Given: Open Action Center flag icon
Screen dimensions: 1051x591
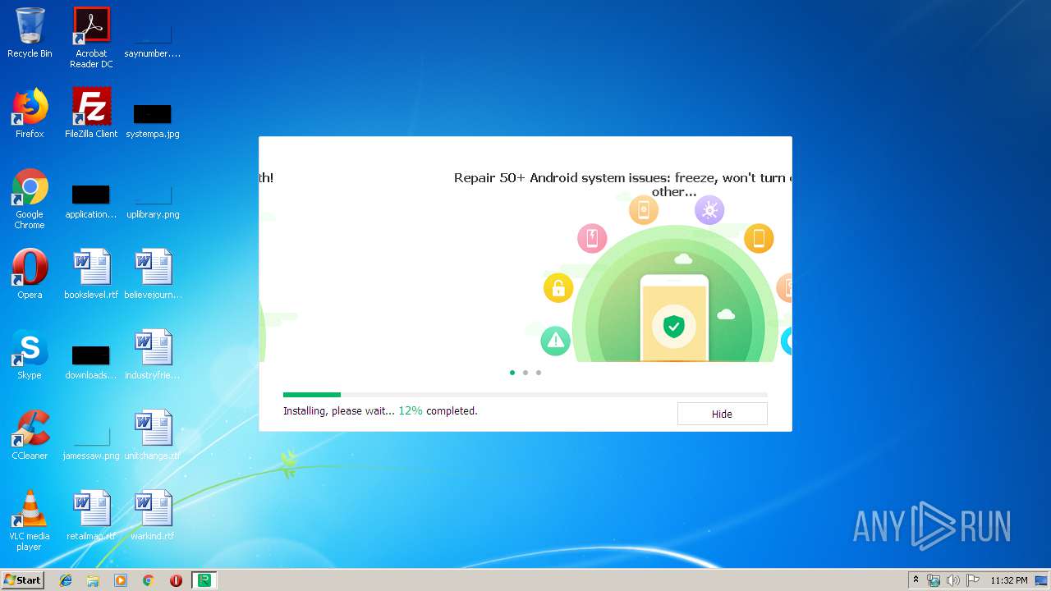Looking at the screenshot, I should pyautogui.click(x=972, y=580).
